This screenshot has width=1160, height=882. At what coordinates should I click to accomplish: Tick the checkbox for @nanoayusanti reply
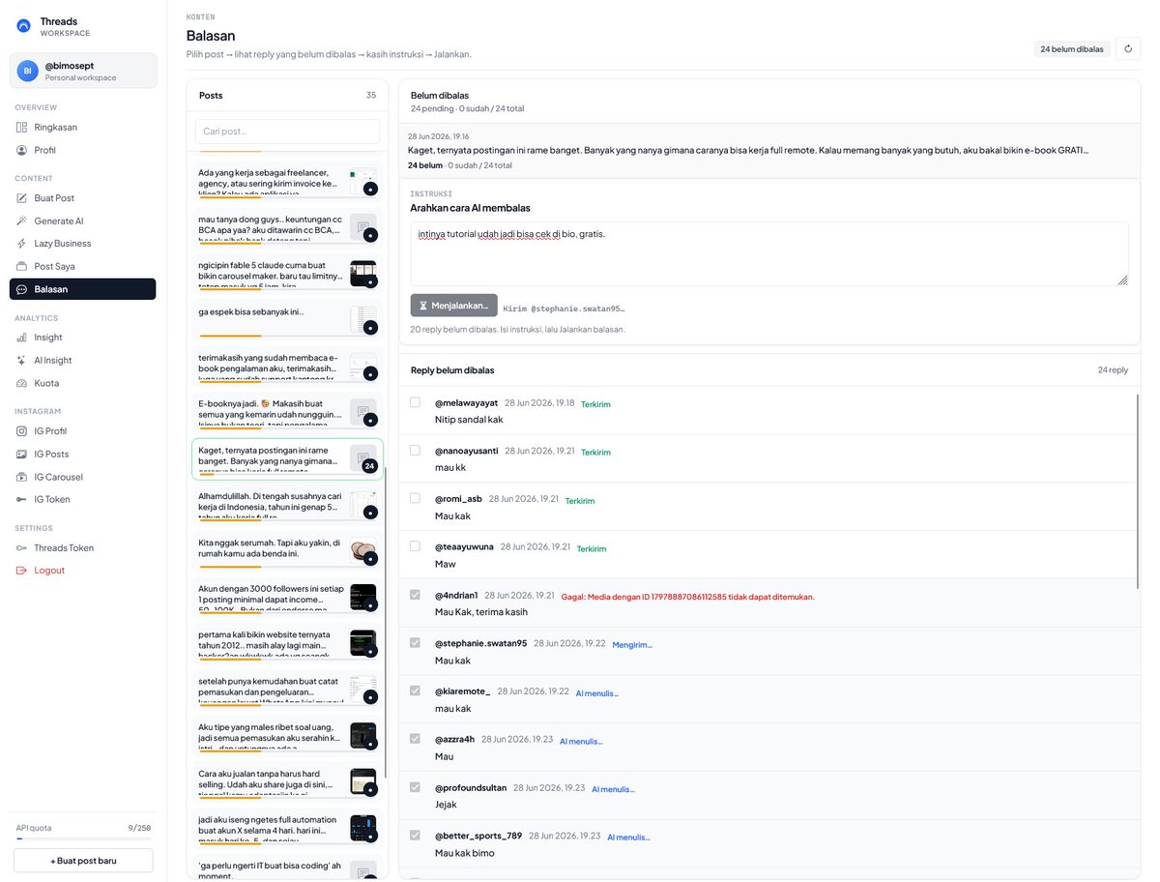pos(415,450)
